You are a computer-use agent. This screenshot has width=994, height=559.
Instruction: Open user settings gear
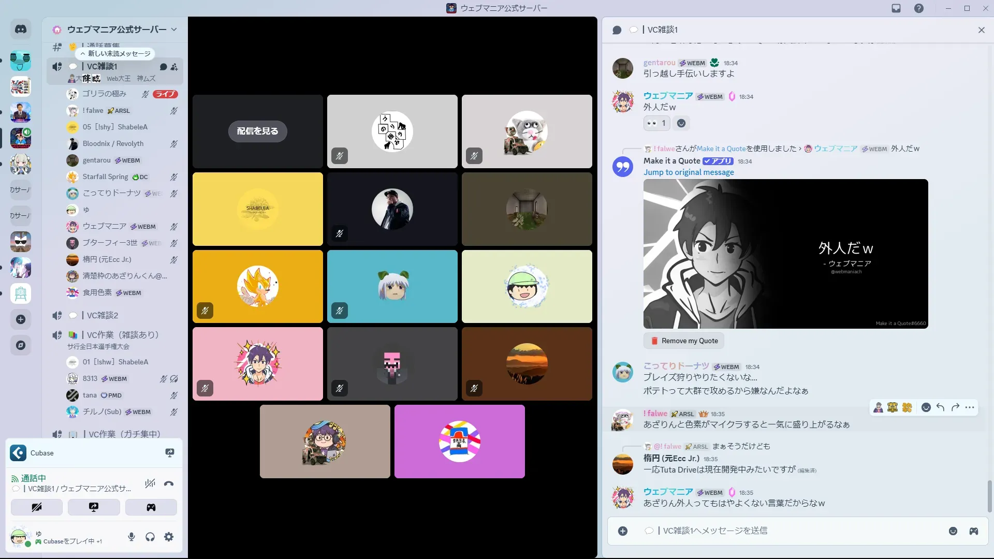click(169, 537)
